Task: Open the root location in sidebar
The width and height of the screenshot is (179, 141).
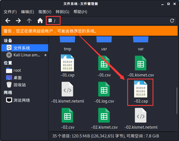Action: click(25, 70)
